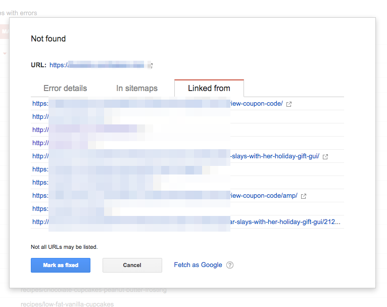
Task: Click external-link icon after review-coupon-code/amp/ link
Action: 304,196
